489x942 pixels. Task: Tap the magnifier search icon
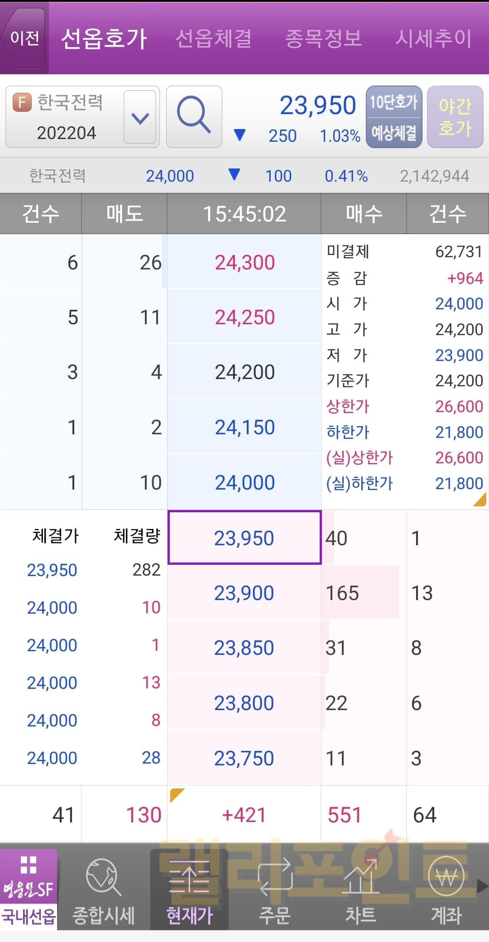pyautogui.click(x=194, y=117)
